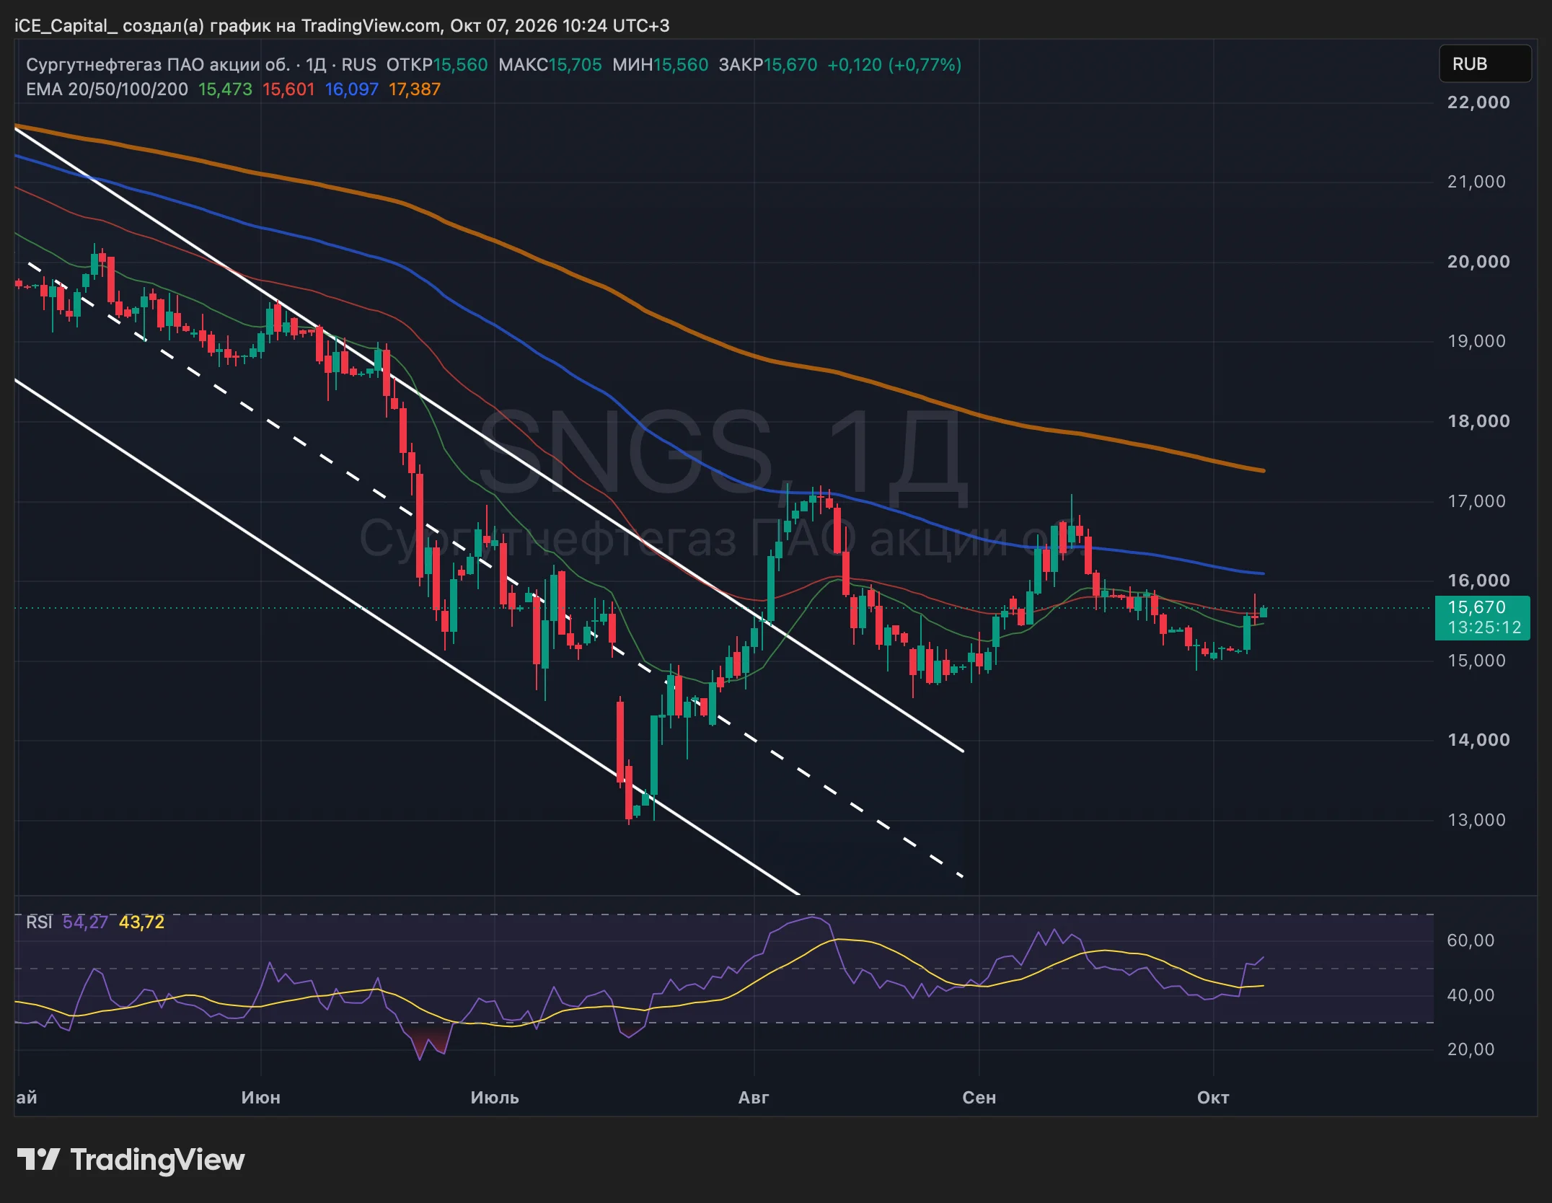This screenshot has height=1203, width=1552.
Task: Click the iCE_Capital_ chart attribution header text
Action: pyautogui.click(x=342, y=26)
